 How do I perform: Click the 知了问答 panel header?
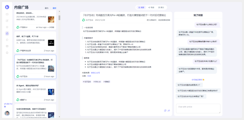click(x=198, y=15)
